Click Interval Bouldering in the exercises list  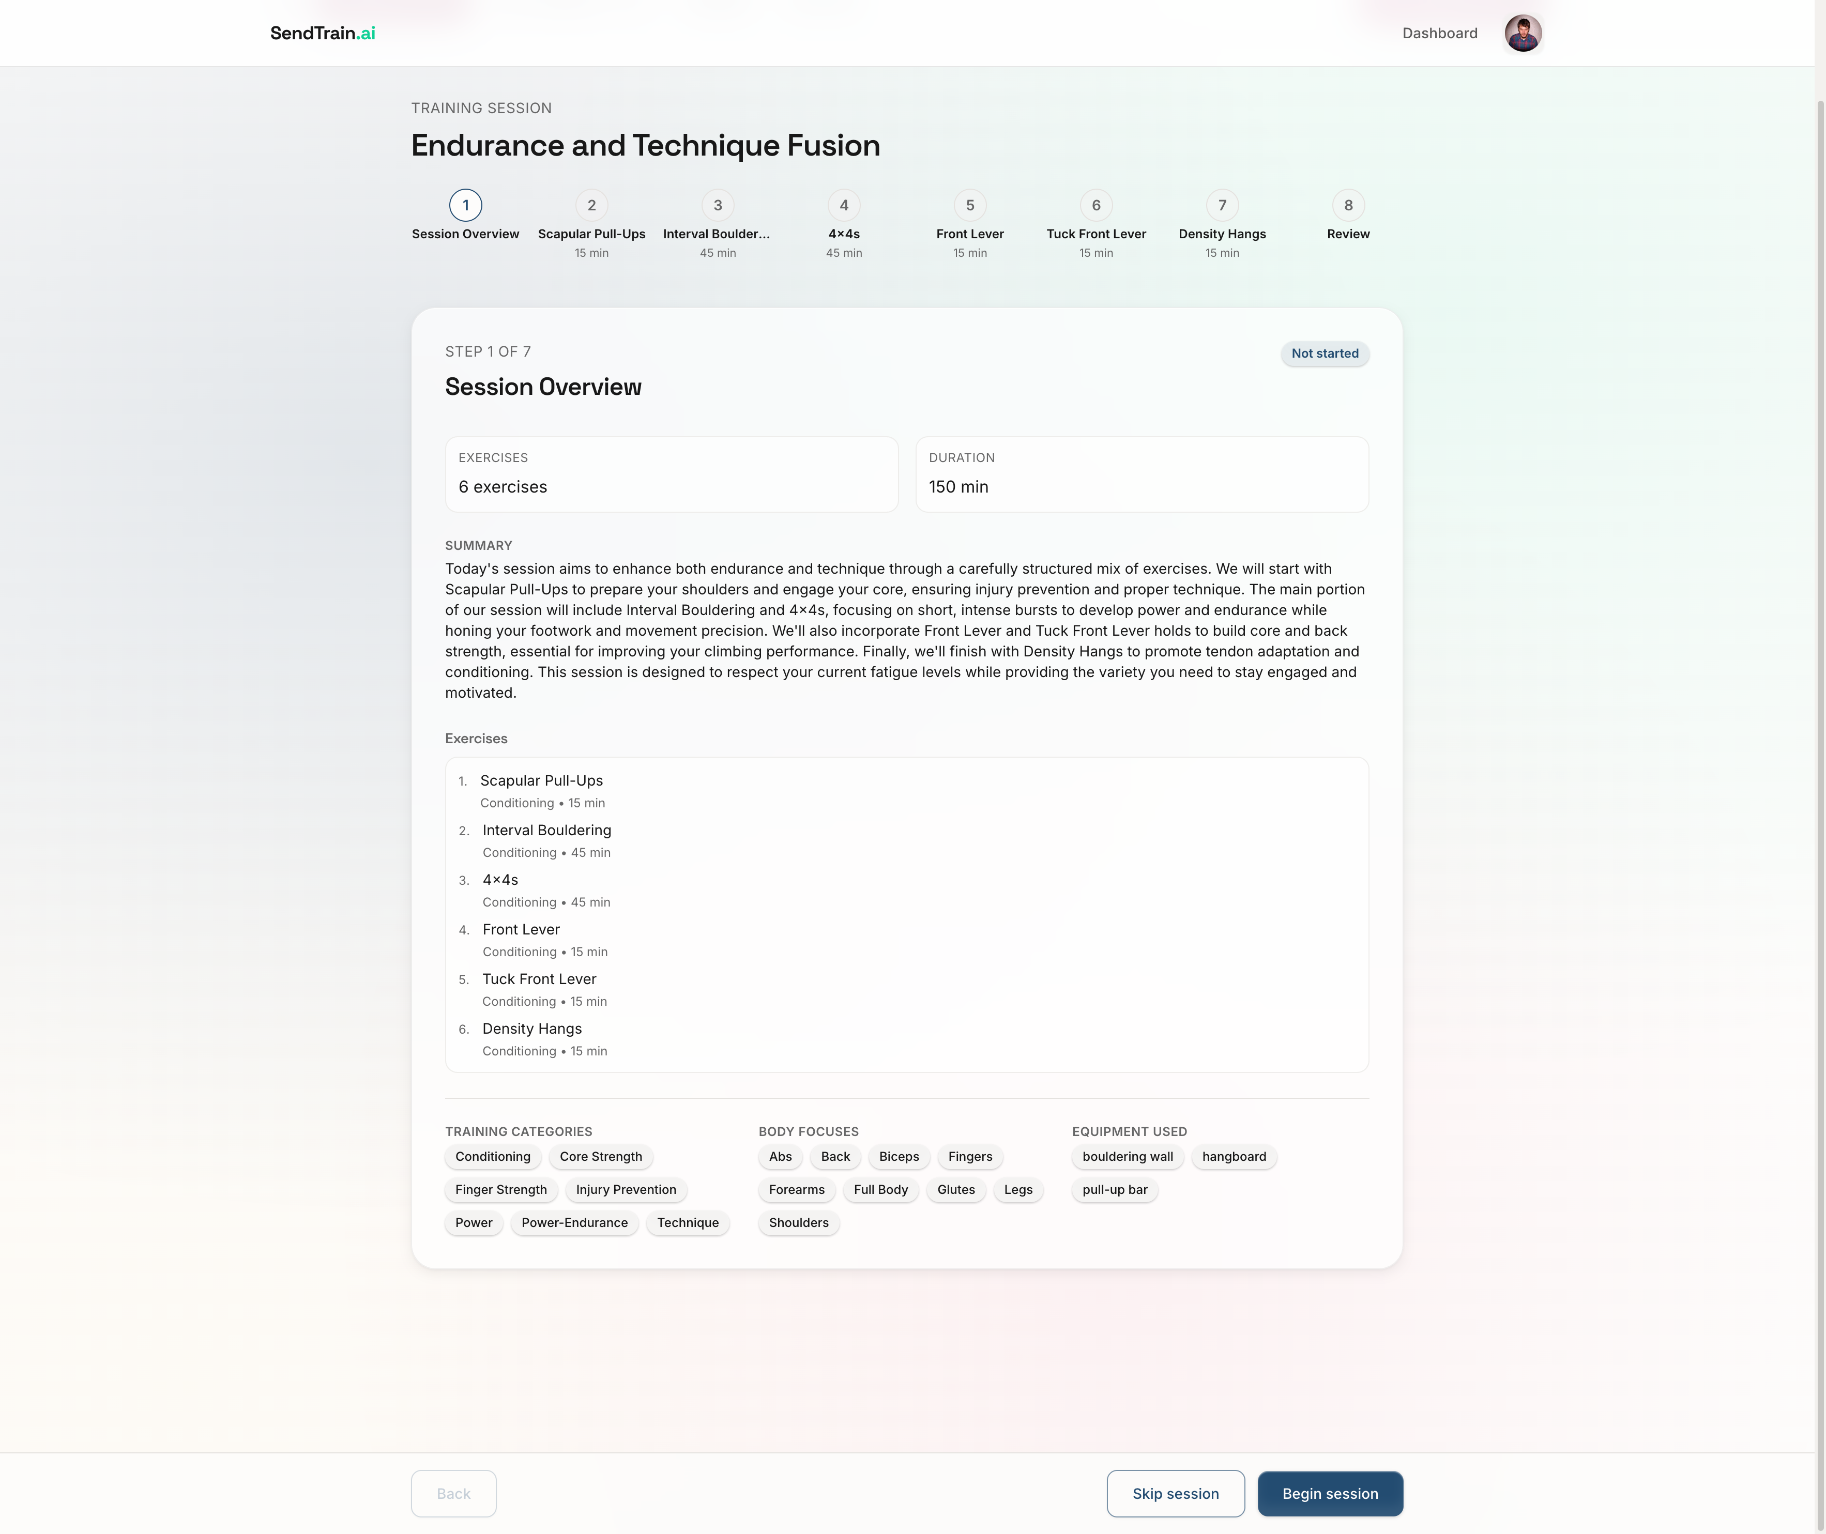click(x=546, y=831)
